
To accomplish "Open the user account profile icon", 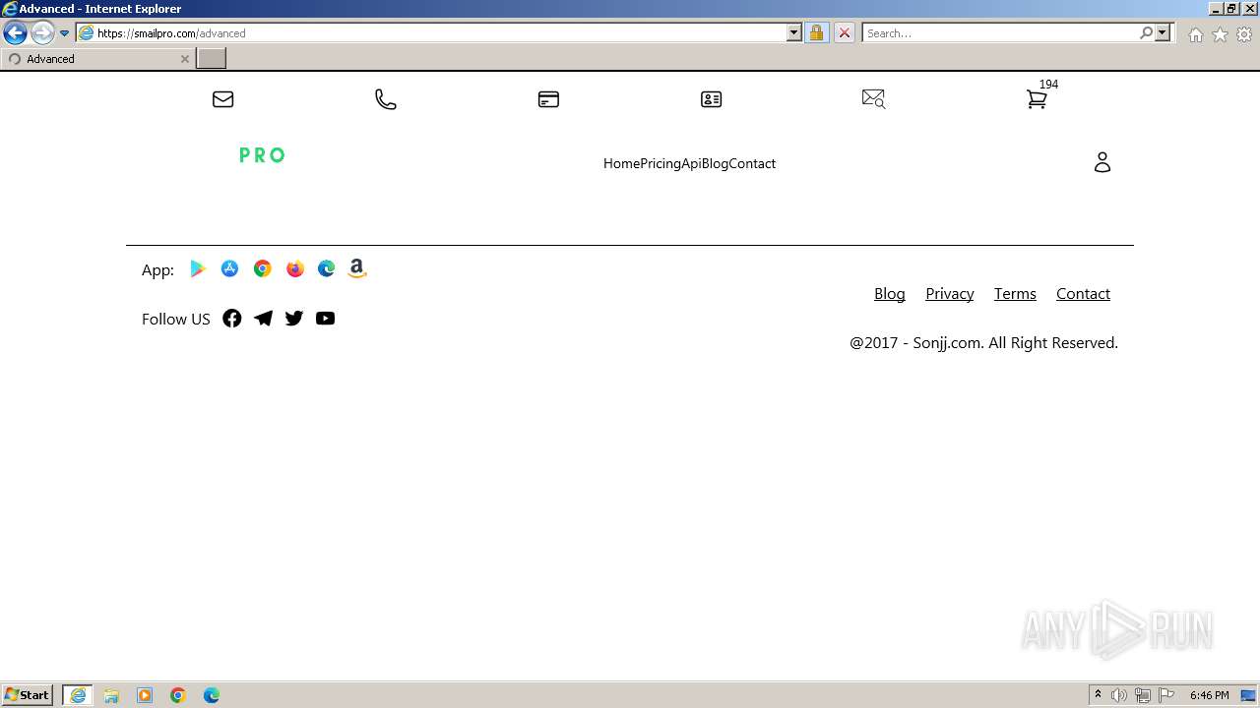I will [1102, 162].
